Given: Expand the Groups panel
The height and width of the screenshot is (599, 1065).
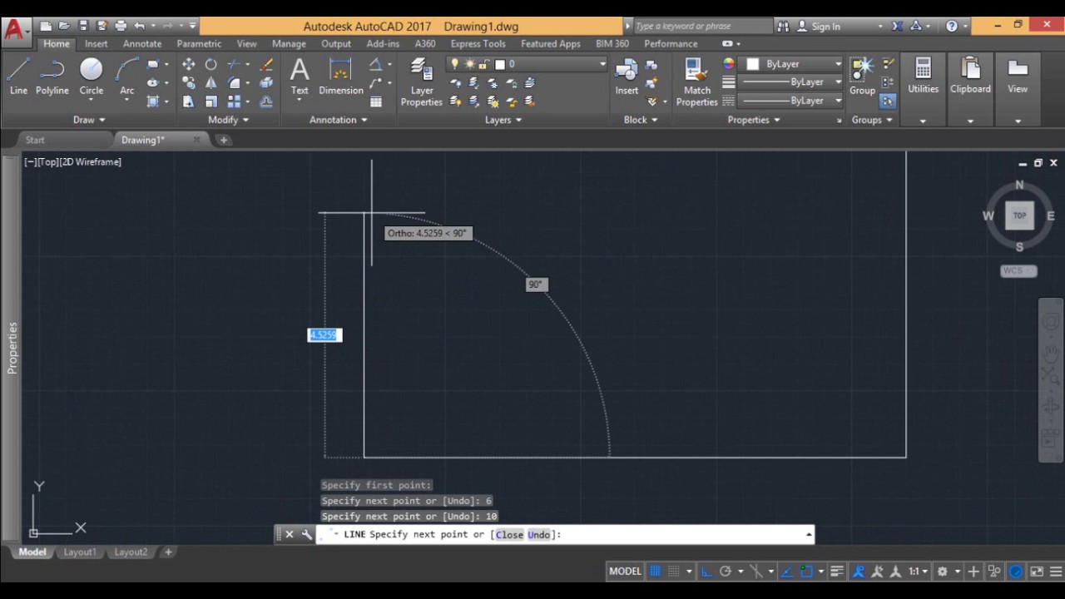Looking at the screenshot, I should [872, 120].
